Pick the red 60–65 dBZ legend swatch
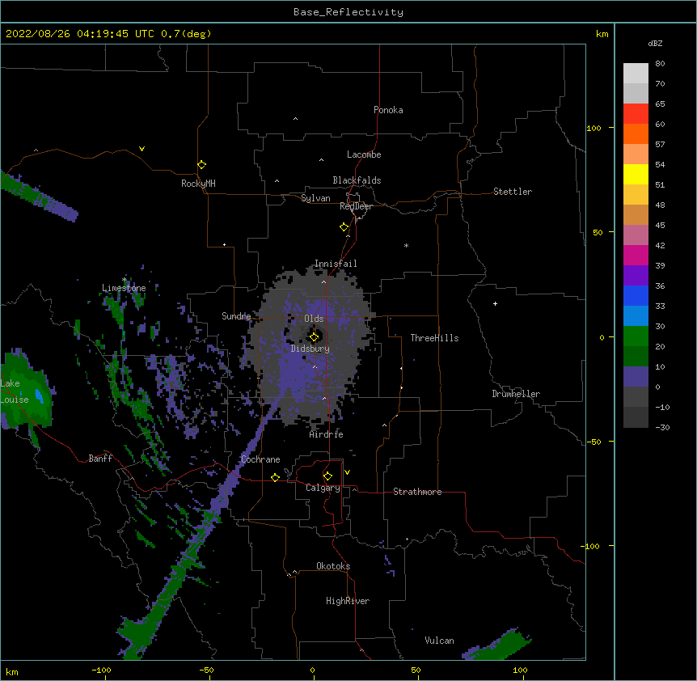This screenshot has height=681, width=697. pos(636,114)
